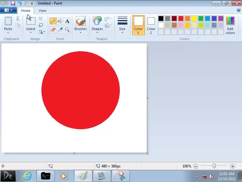This screenshot has height=182, width=242.
Task: Click the Copy icon
Action: (x=18, y=25)
